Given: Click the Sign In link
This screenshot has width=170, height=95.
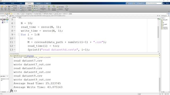Looking at the screenshot, I should (x=167, y=3).
